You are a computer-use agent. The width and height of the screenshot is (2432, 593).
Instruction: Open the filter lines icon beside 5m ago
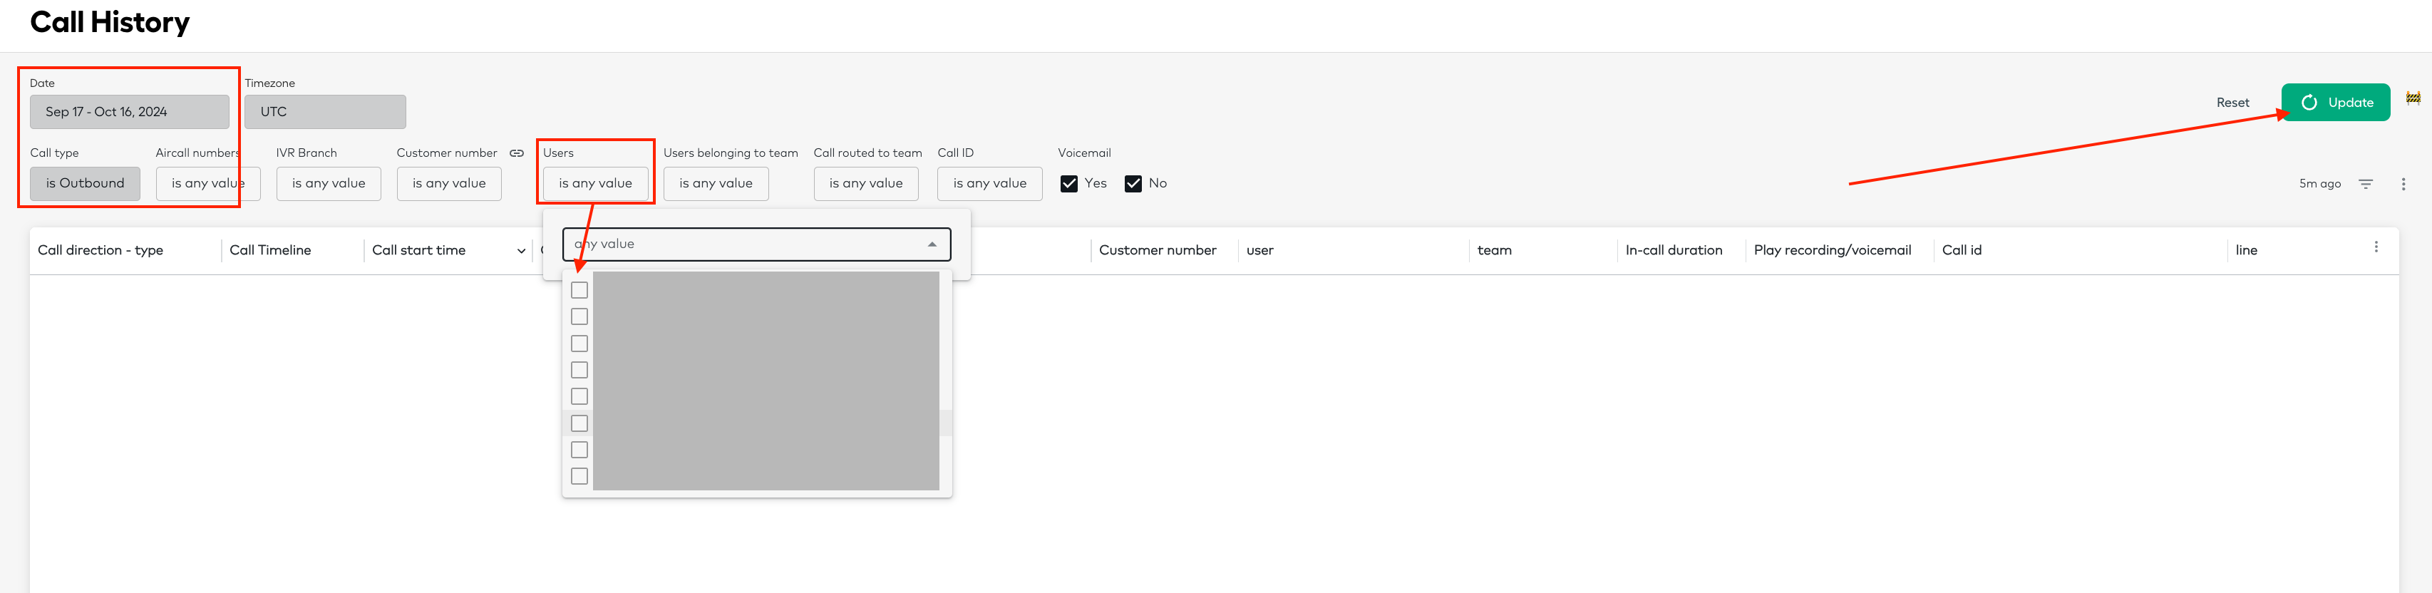(x=2365, y=183)
